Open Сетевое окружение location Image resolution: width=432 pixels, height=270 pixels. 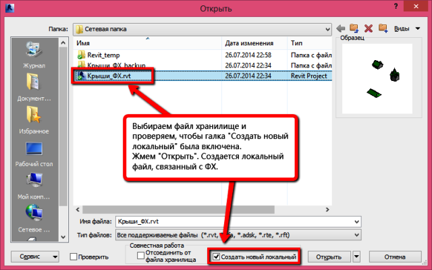coord(34,218)
